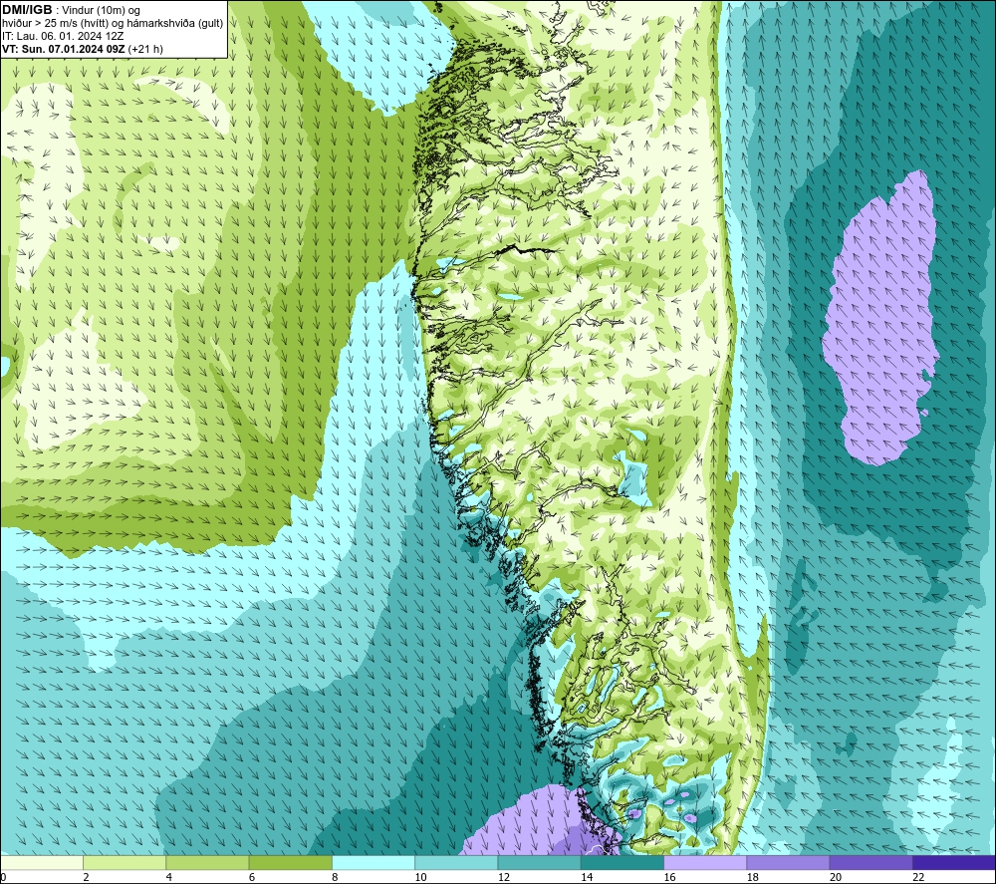Click the legend value '10'
Image resolution: width=996 pixels, height=884 pixels.
[421, 877]
